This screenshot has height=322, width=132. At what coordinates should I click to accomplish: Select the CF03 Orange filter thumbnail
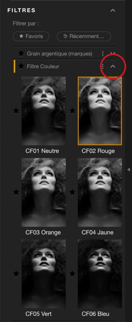tap(44, 192)
